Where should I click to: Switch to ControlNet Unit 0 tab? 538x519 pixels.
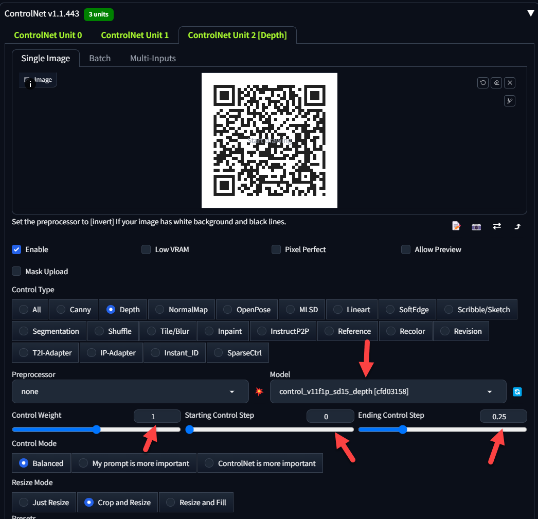coord(48,35)
